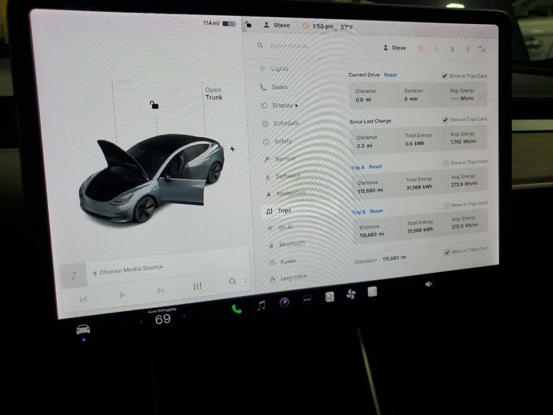Switch to the Software settings tab
The height and width of the screenshot is (415, 553).
click(288, 176)
